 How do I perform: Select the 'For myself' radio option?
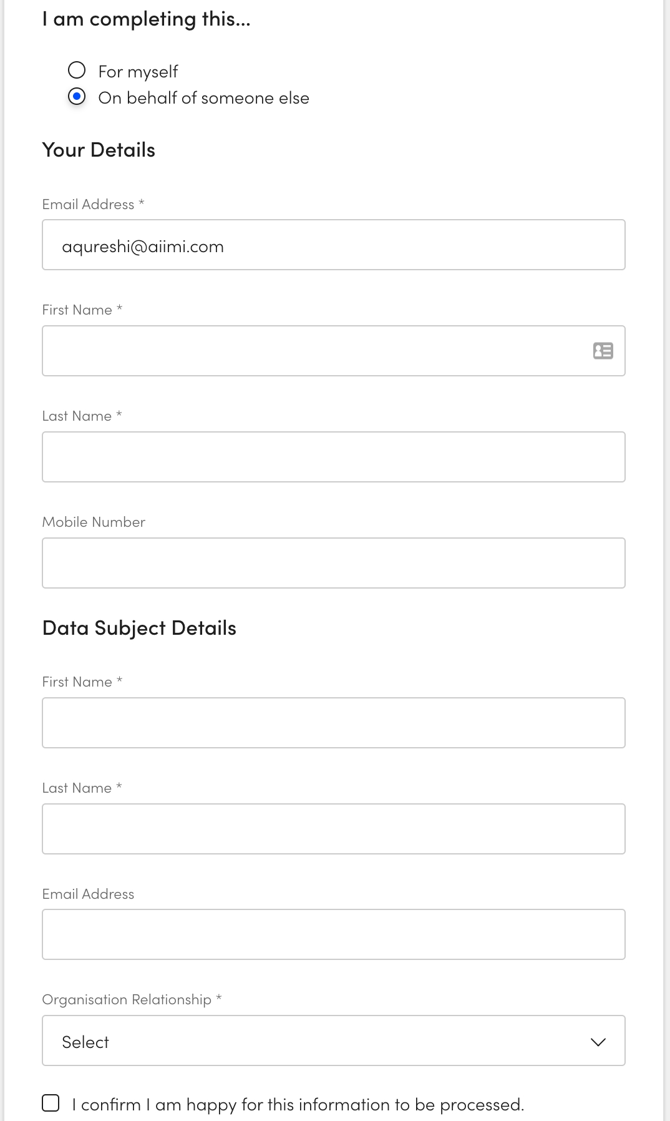click(x=77, y=70)
